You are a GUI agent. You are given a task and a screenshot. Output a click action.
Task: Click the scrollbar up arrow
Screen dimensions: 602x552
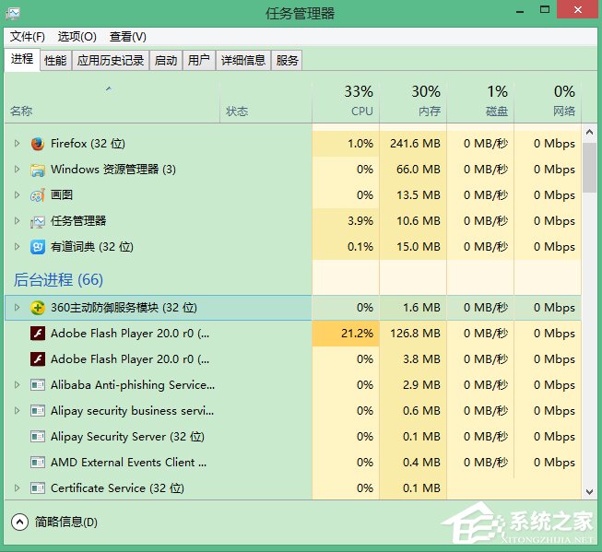[590, 133]
